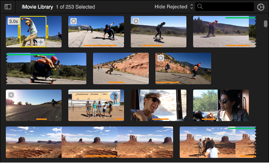
Task: Select the two skaters by red cliff clip
Action: click(183, 68)
